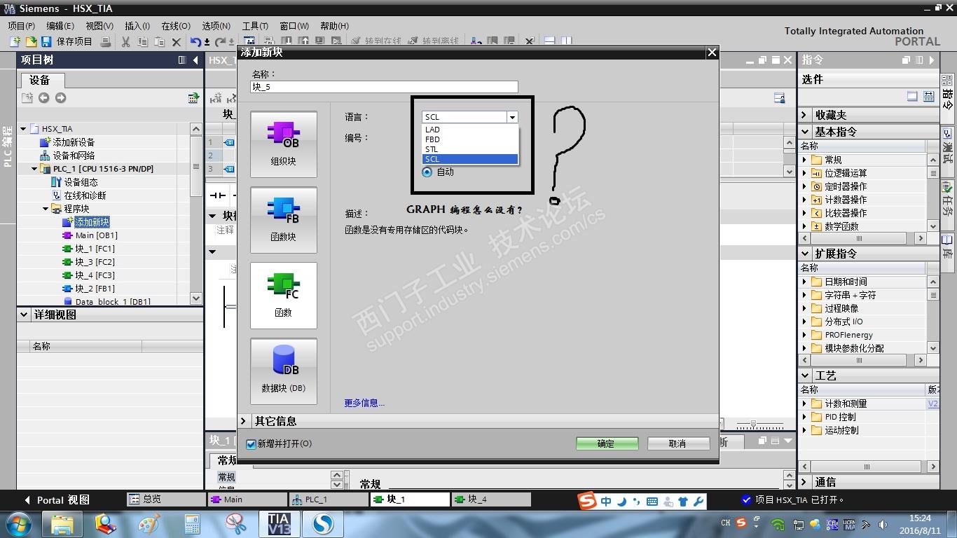Image resolution: width=957 pixels, height=538 pixels.
Task: Collapse the 程序块 folder node
Action: click(x=46, y=209)
